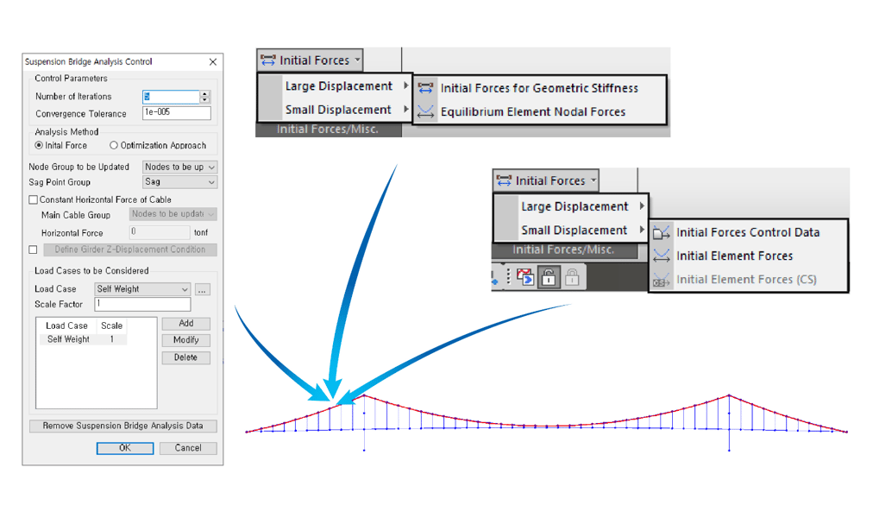873x518 pixels.
Task: Click the Equilibrium Element Nodal Forces icon
Action: (x=425, y=111)
